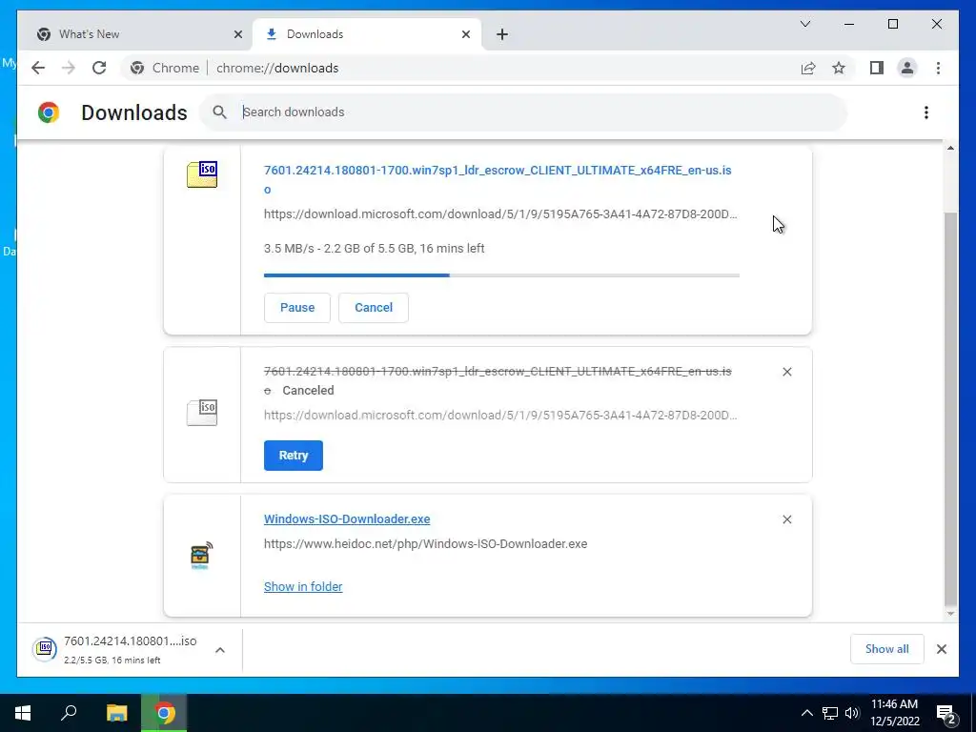Open the side panel icon
This screenshot has height=732, width=976.
(877, 68)
